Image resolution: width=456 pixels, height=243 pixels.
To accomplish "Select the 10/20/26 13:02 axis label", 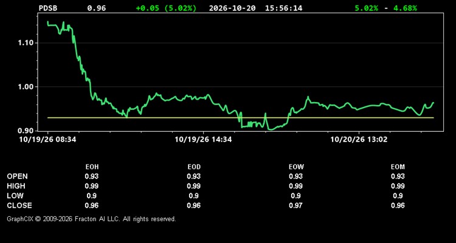I will (359, 140).
